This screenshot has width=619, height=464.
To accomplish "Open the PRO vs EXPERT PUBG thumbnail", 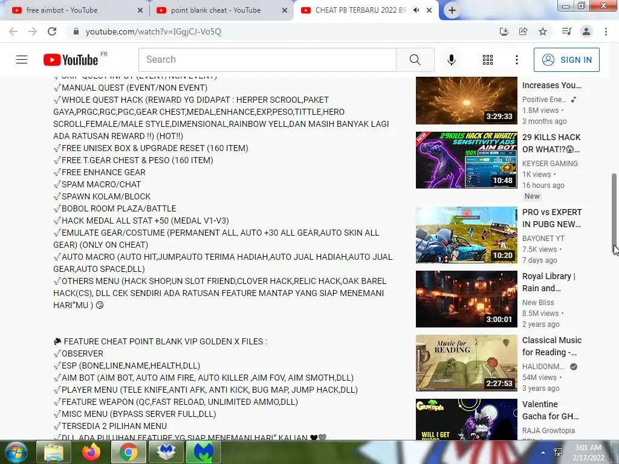I will (466, 235).
